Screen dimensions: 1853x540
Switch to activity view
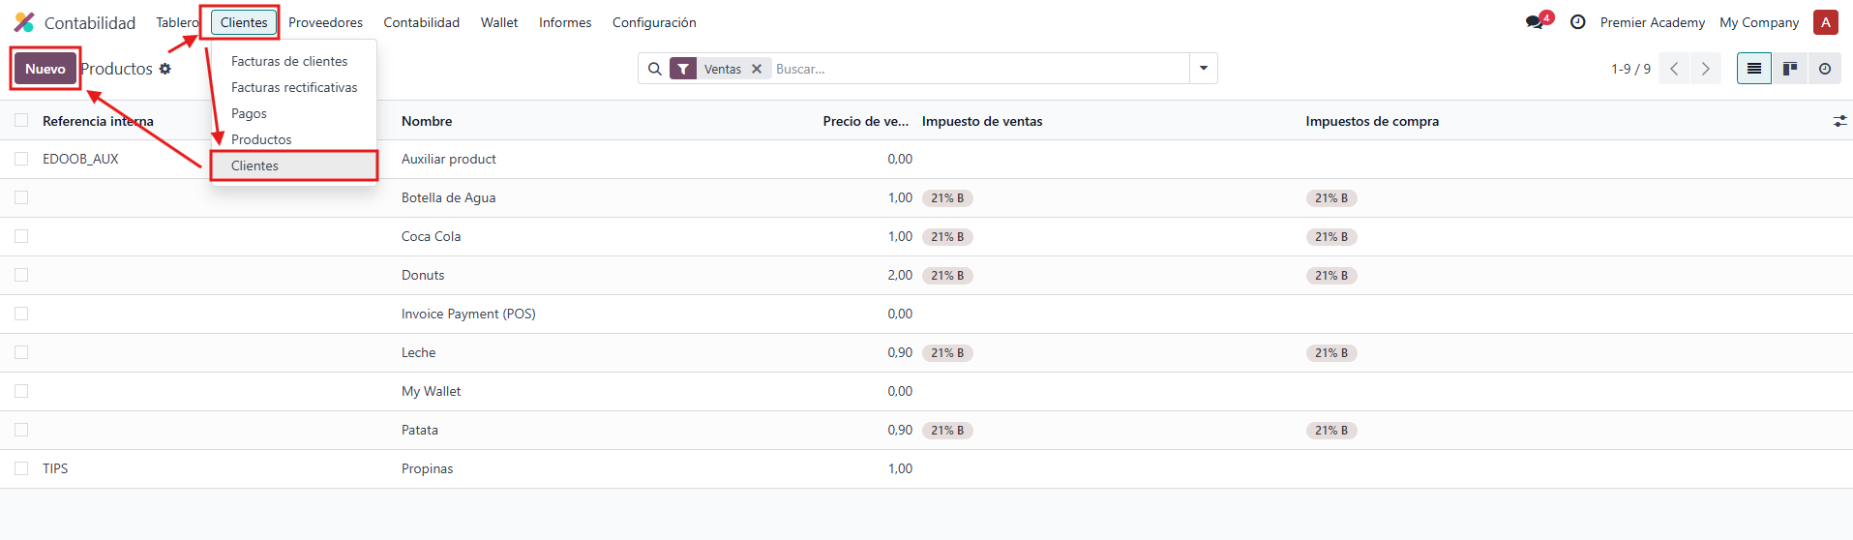[1824, 69]
